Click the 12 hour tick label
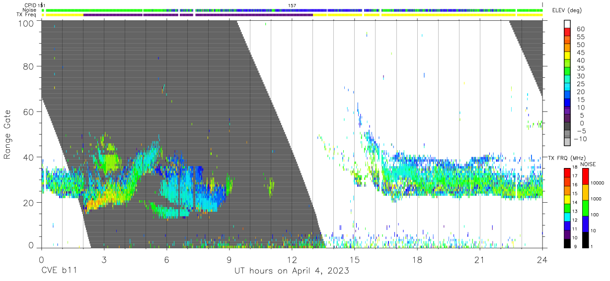610x281 pixels. 292,259
